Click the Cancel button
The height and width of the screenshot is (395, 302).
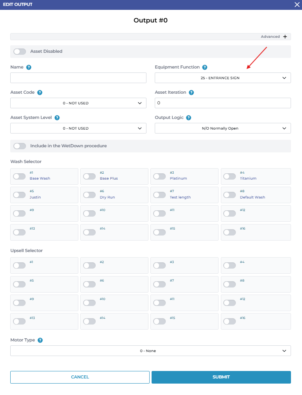pos(80,377)
